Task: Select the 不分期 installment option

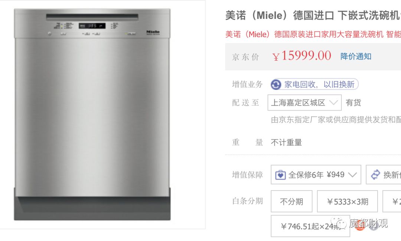Action: 291,202
